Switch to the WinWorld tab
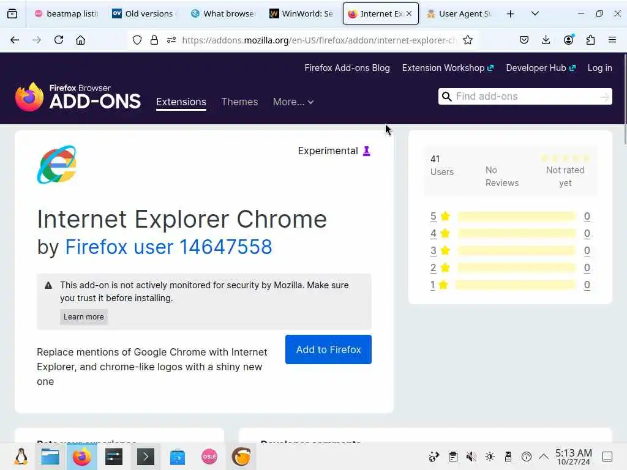Screen dimensions: 627x470 pos(301,13)
